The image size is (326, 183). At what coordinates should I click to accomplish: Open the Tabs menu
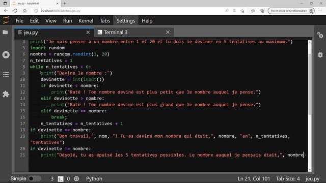point(105,21)
